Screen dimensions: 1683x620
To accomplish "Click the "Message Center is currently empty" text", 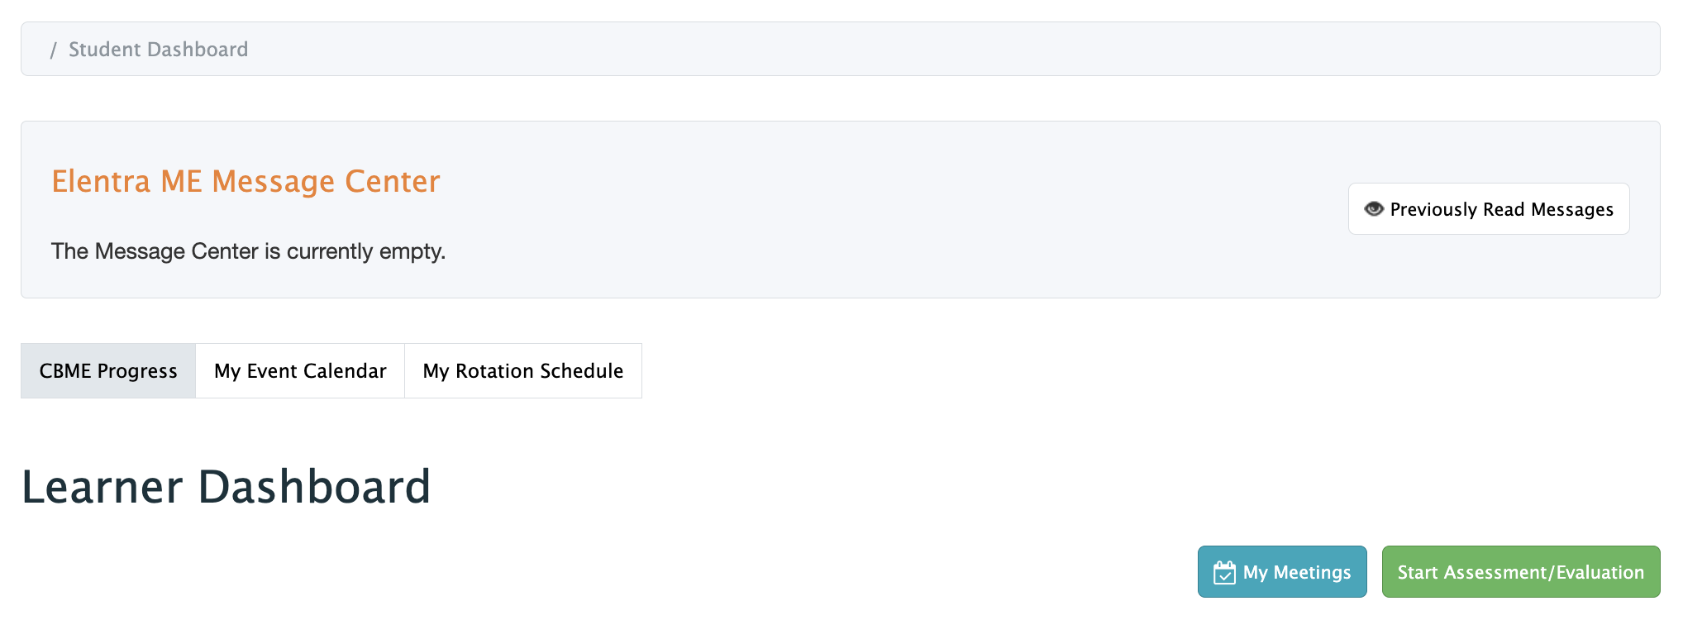I will [248, 251].
